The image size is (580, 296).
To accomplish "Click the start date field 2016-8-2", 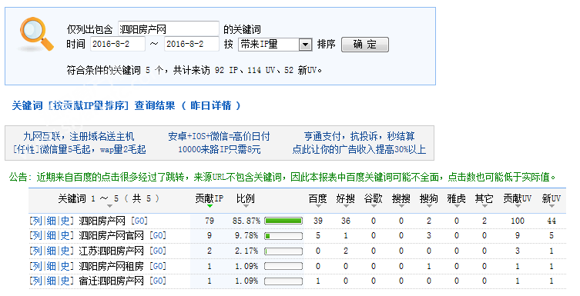I will (x=118, y=44).
